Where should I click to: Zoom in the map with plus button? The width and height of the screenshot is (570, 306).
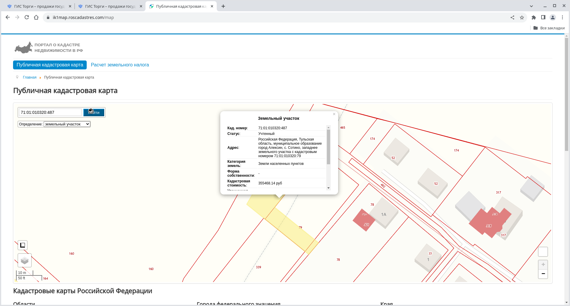[543, 264]
